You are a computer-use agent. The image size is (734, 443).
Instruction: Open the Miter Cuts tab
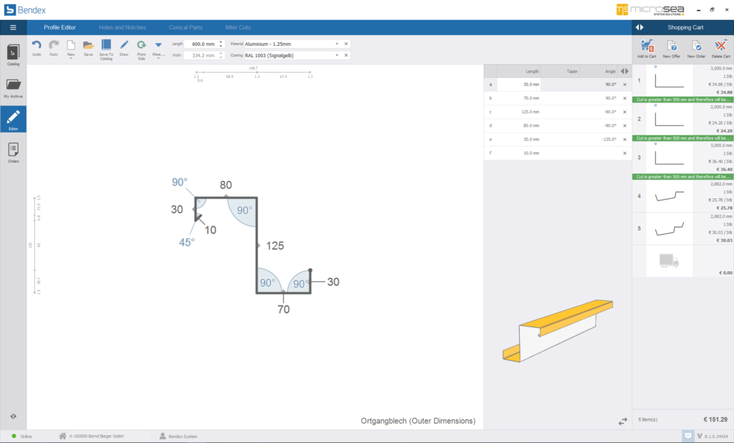[x=238, y=27]
